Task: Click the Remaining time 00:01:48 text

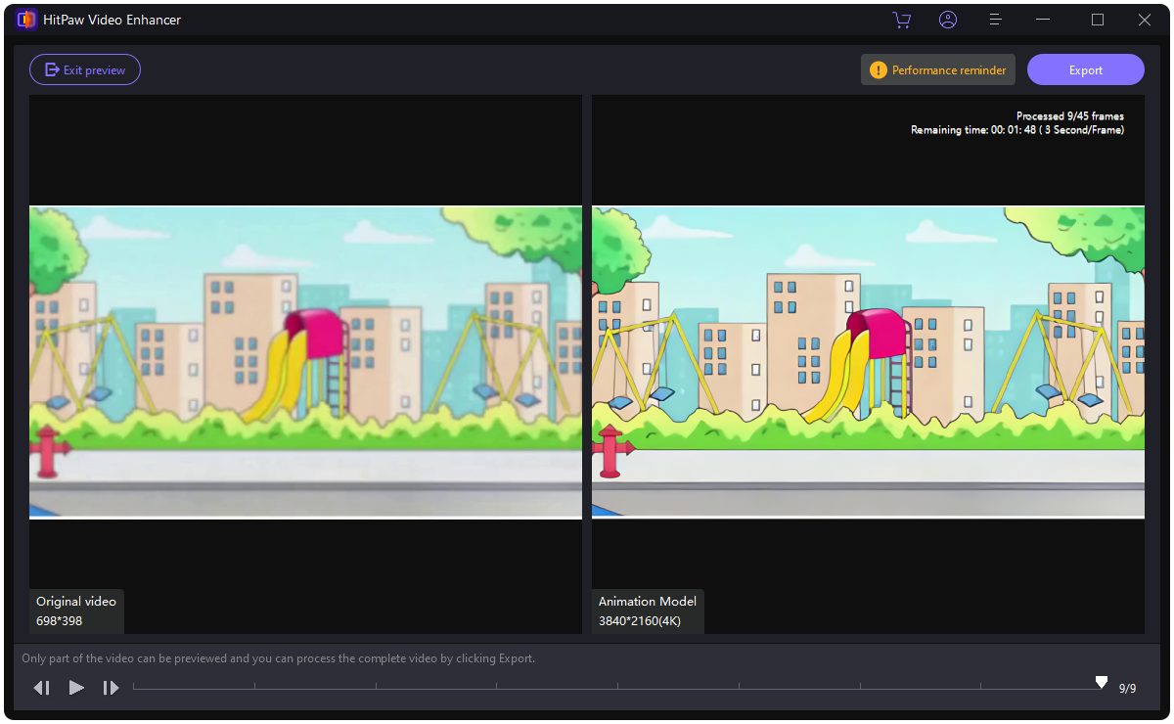Action: 1017,130
